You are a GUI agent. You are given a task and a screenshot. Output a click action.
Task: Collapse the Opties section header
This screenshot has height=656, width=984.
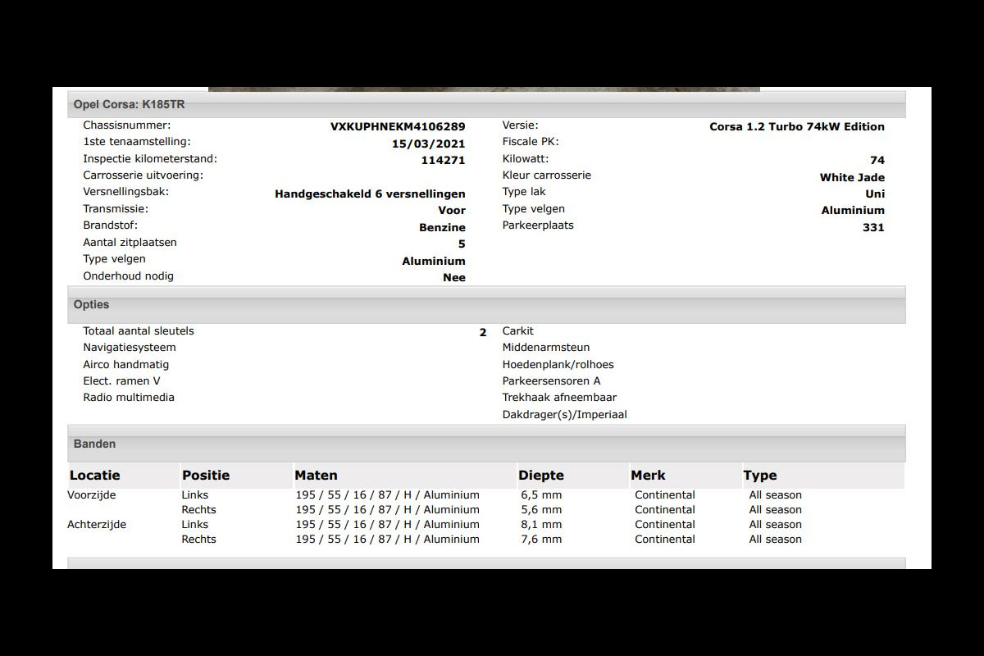485,305
